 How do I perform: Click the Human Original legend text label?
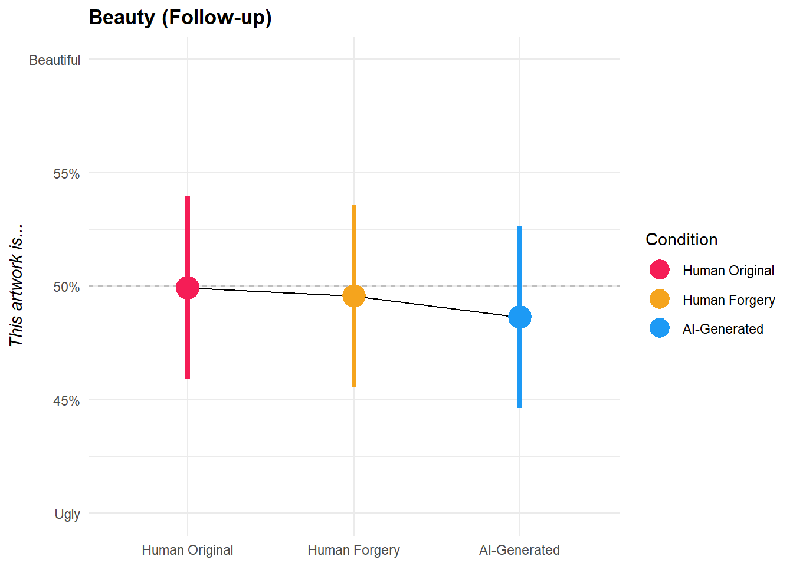(728, 271)
